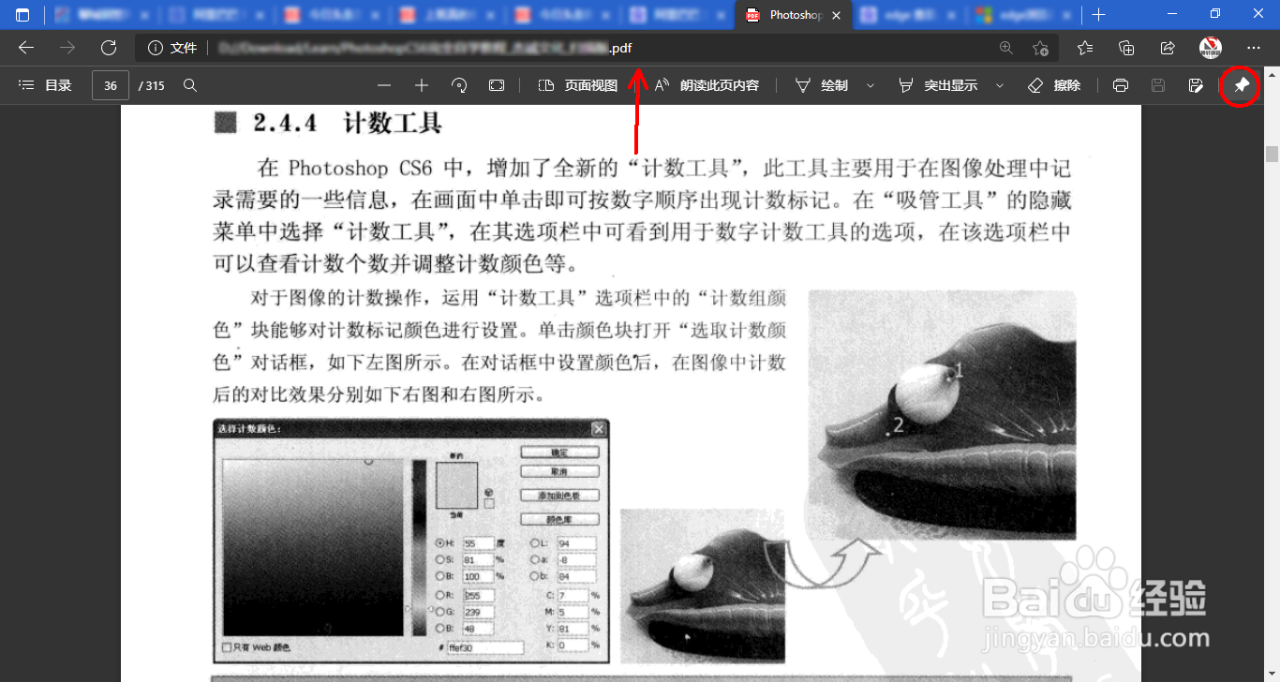1280x682 pixels.
Task: Close the Photoshop PDF tab
Action: click(x=837, y=15)
